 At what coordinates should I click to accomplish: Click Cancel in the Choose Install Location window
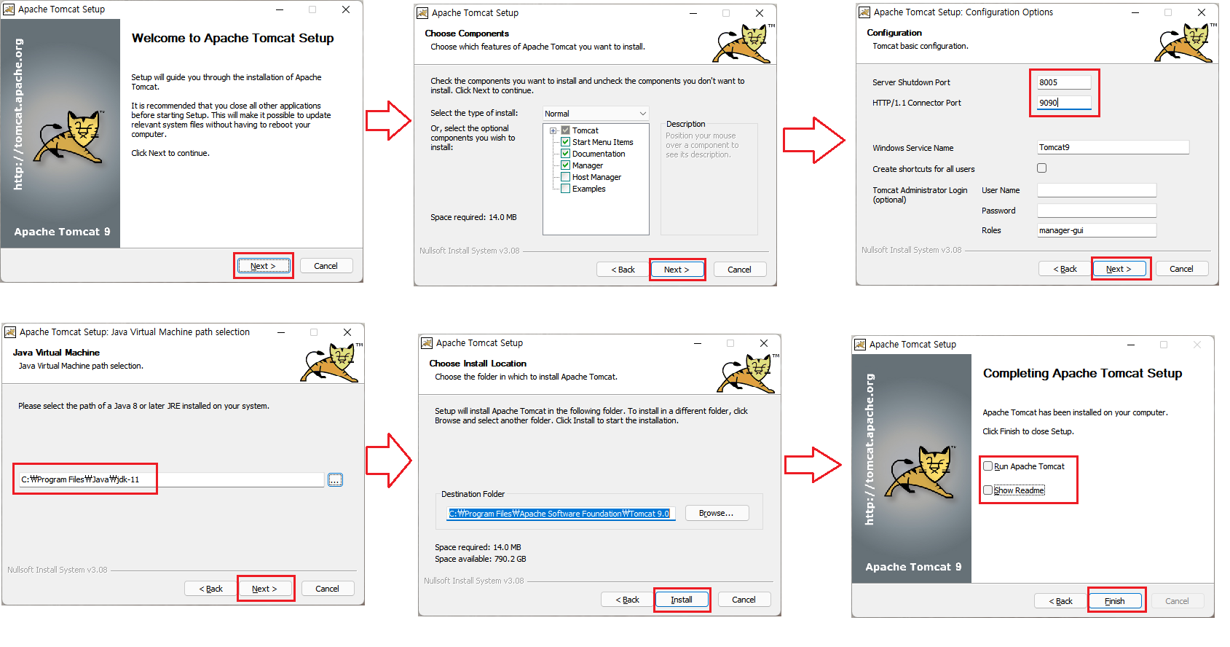744,600
